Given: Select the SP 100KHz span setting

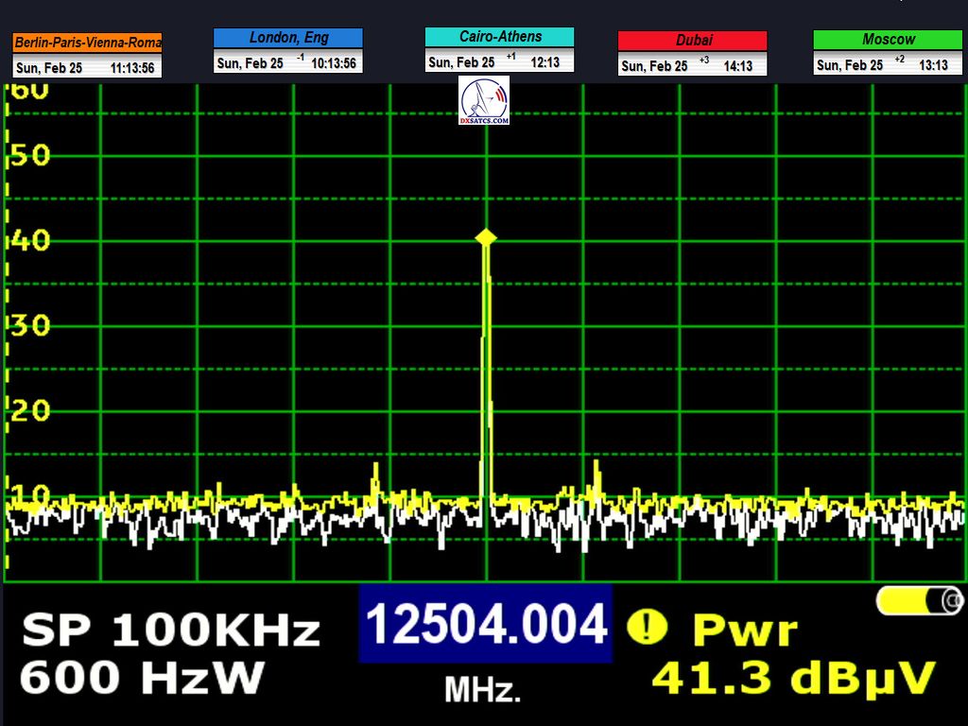Looking at the screenshot, I should 171,631.
